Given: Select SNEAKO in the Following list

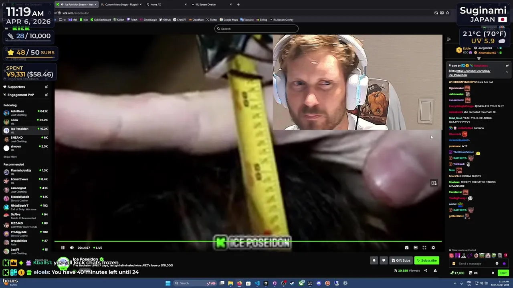Looking at the screenshot, I should click(x=26, y=139).
